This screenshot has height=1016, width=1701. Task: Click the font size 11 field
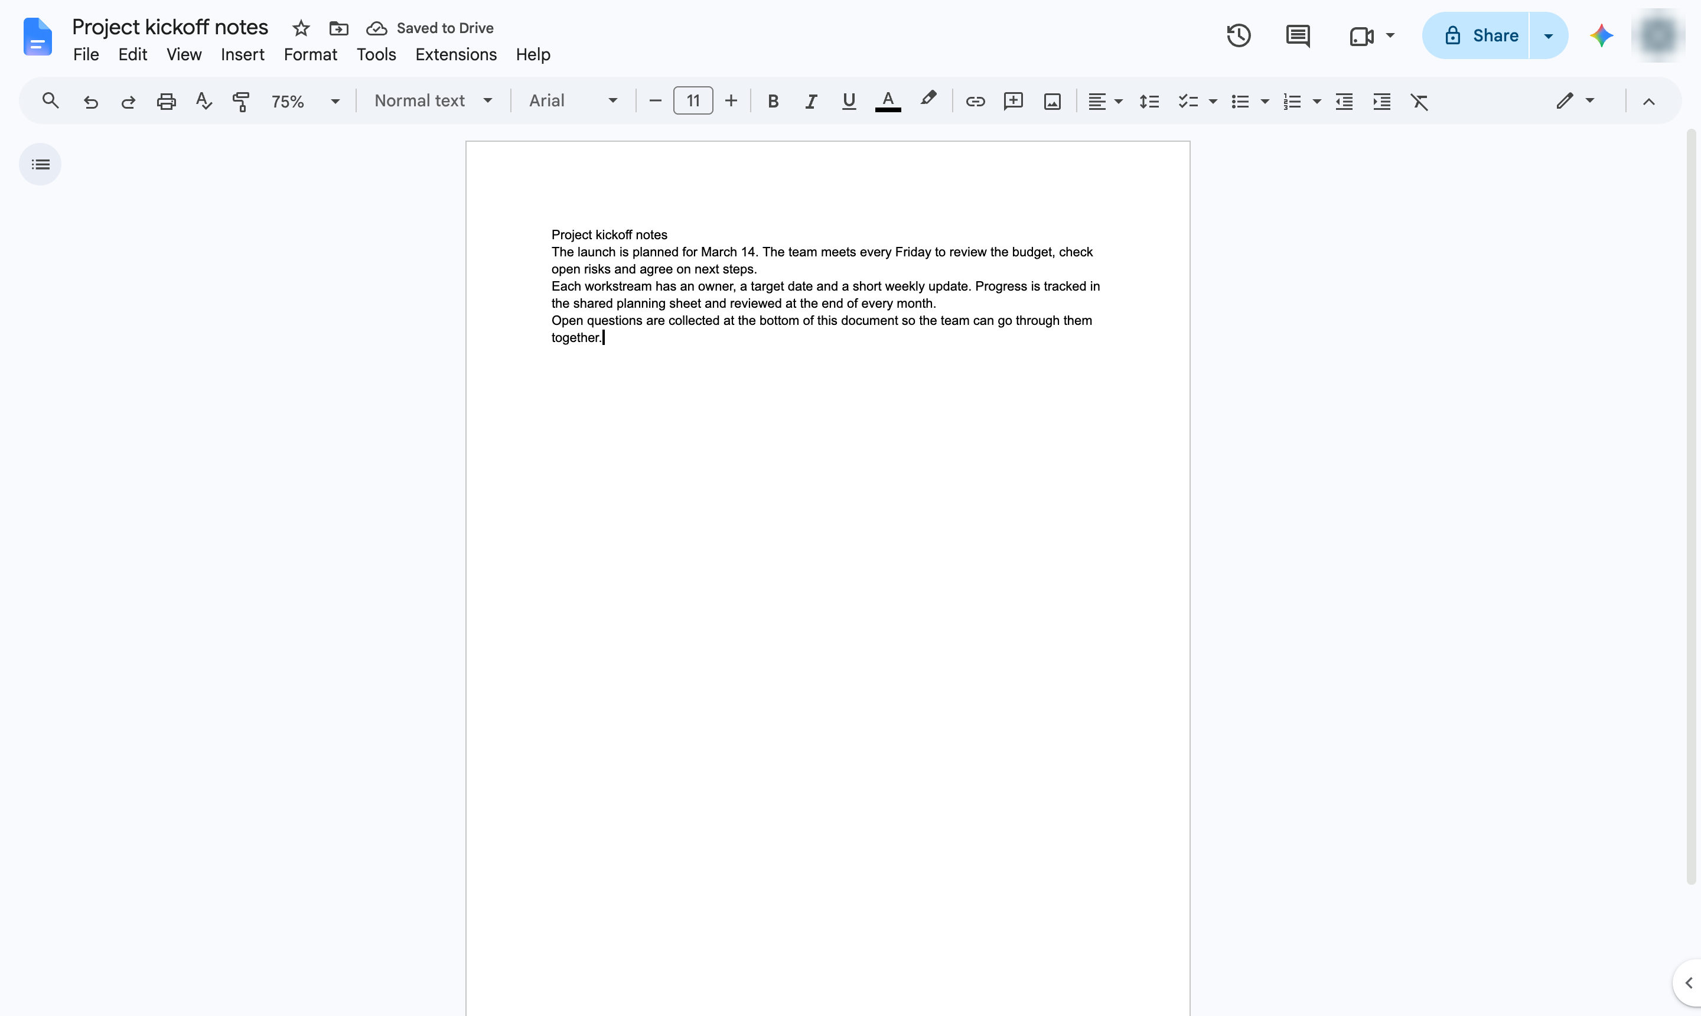pos(693,102)
